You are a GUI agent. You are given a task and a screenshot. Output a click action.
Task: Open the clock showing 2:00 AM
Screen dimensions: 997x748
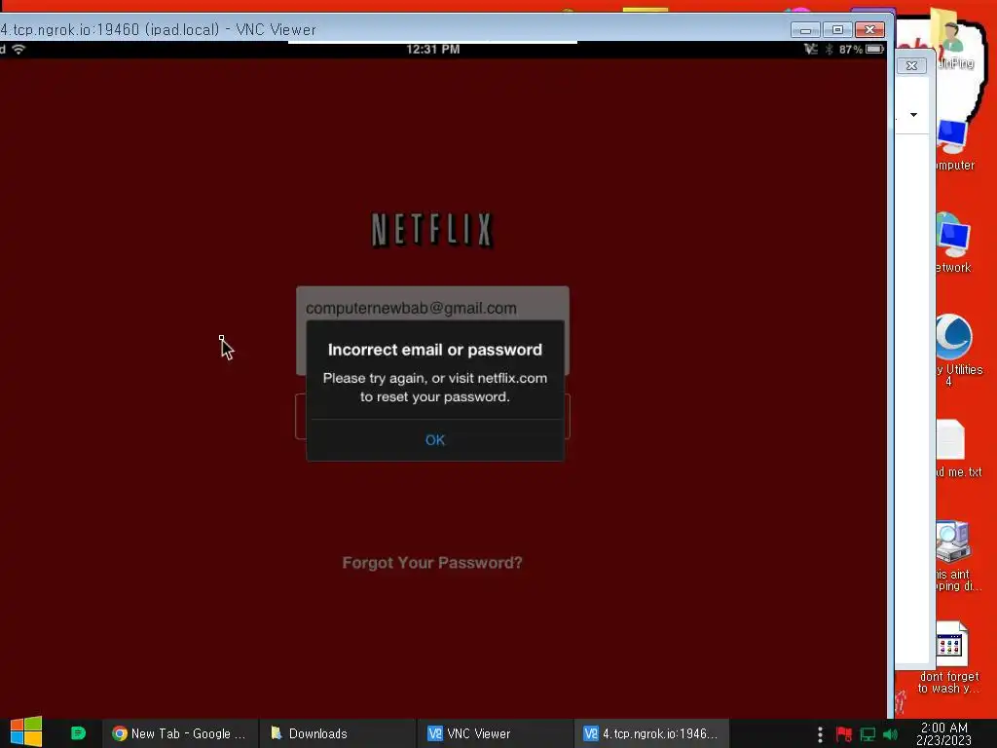(x=944, y=733)
